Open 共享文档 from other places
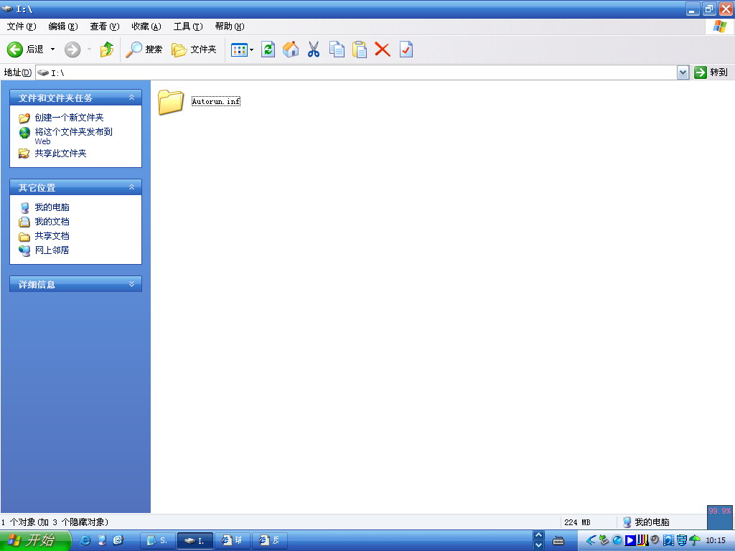Image resolution: width=735 pixels, height=551 pixels. point(52,235)
